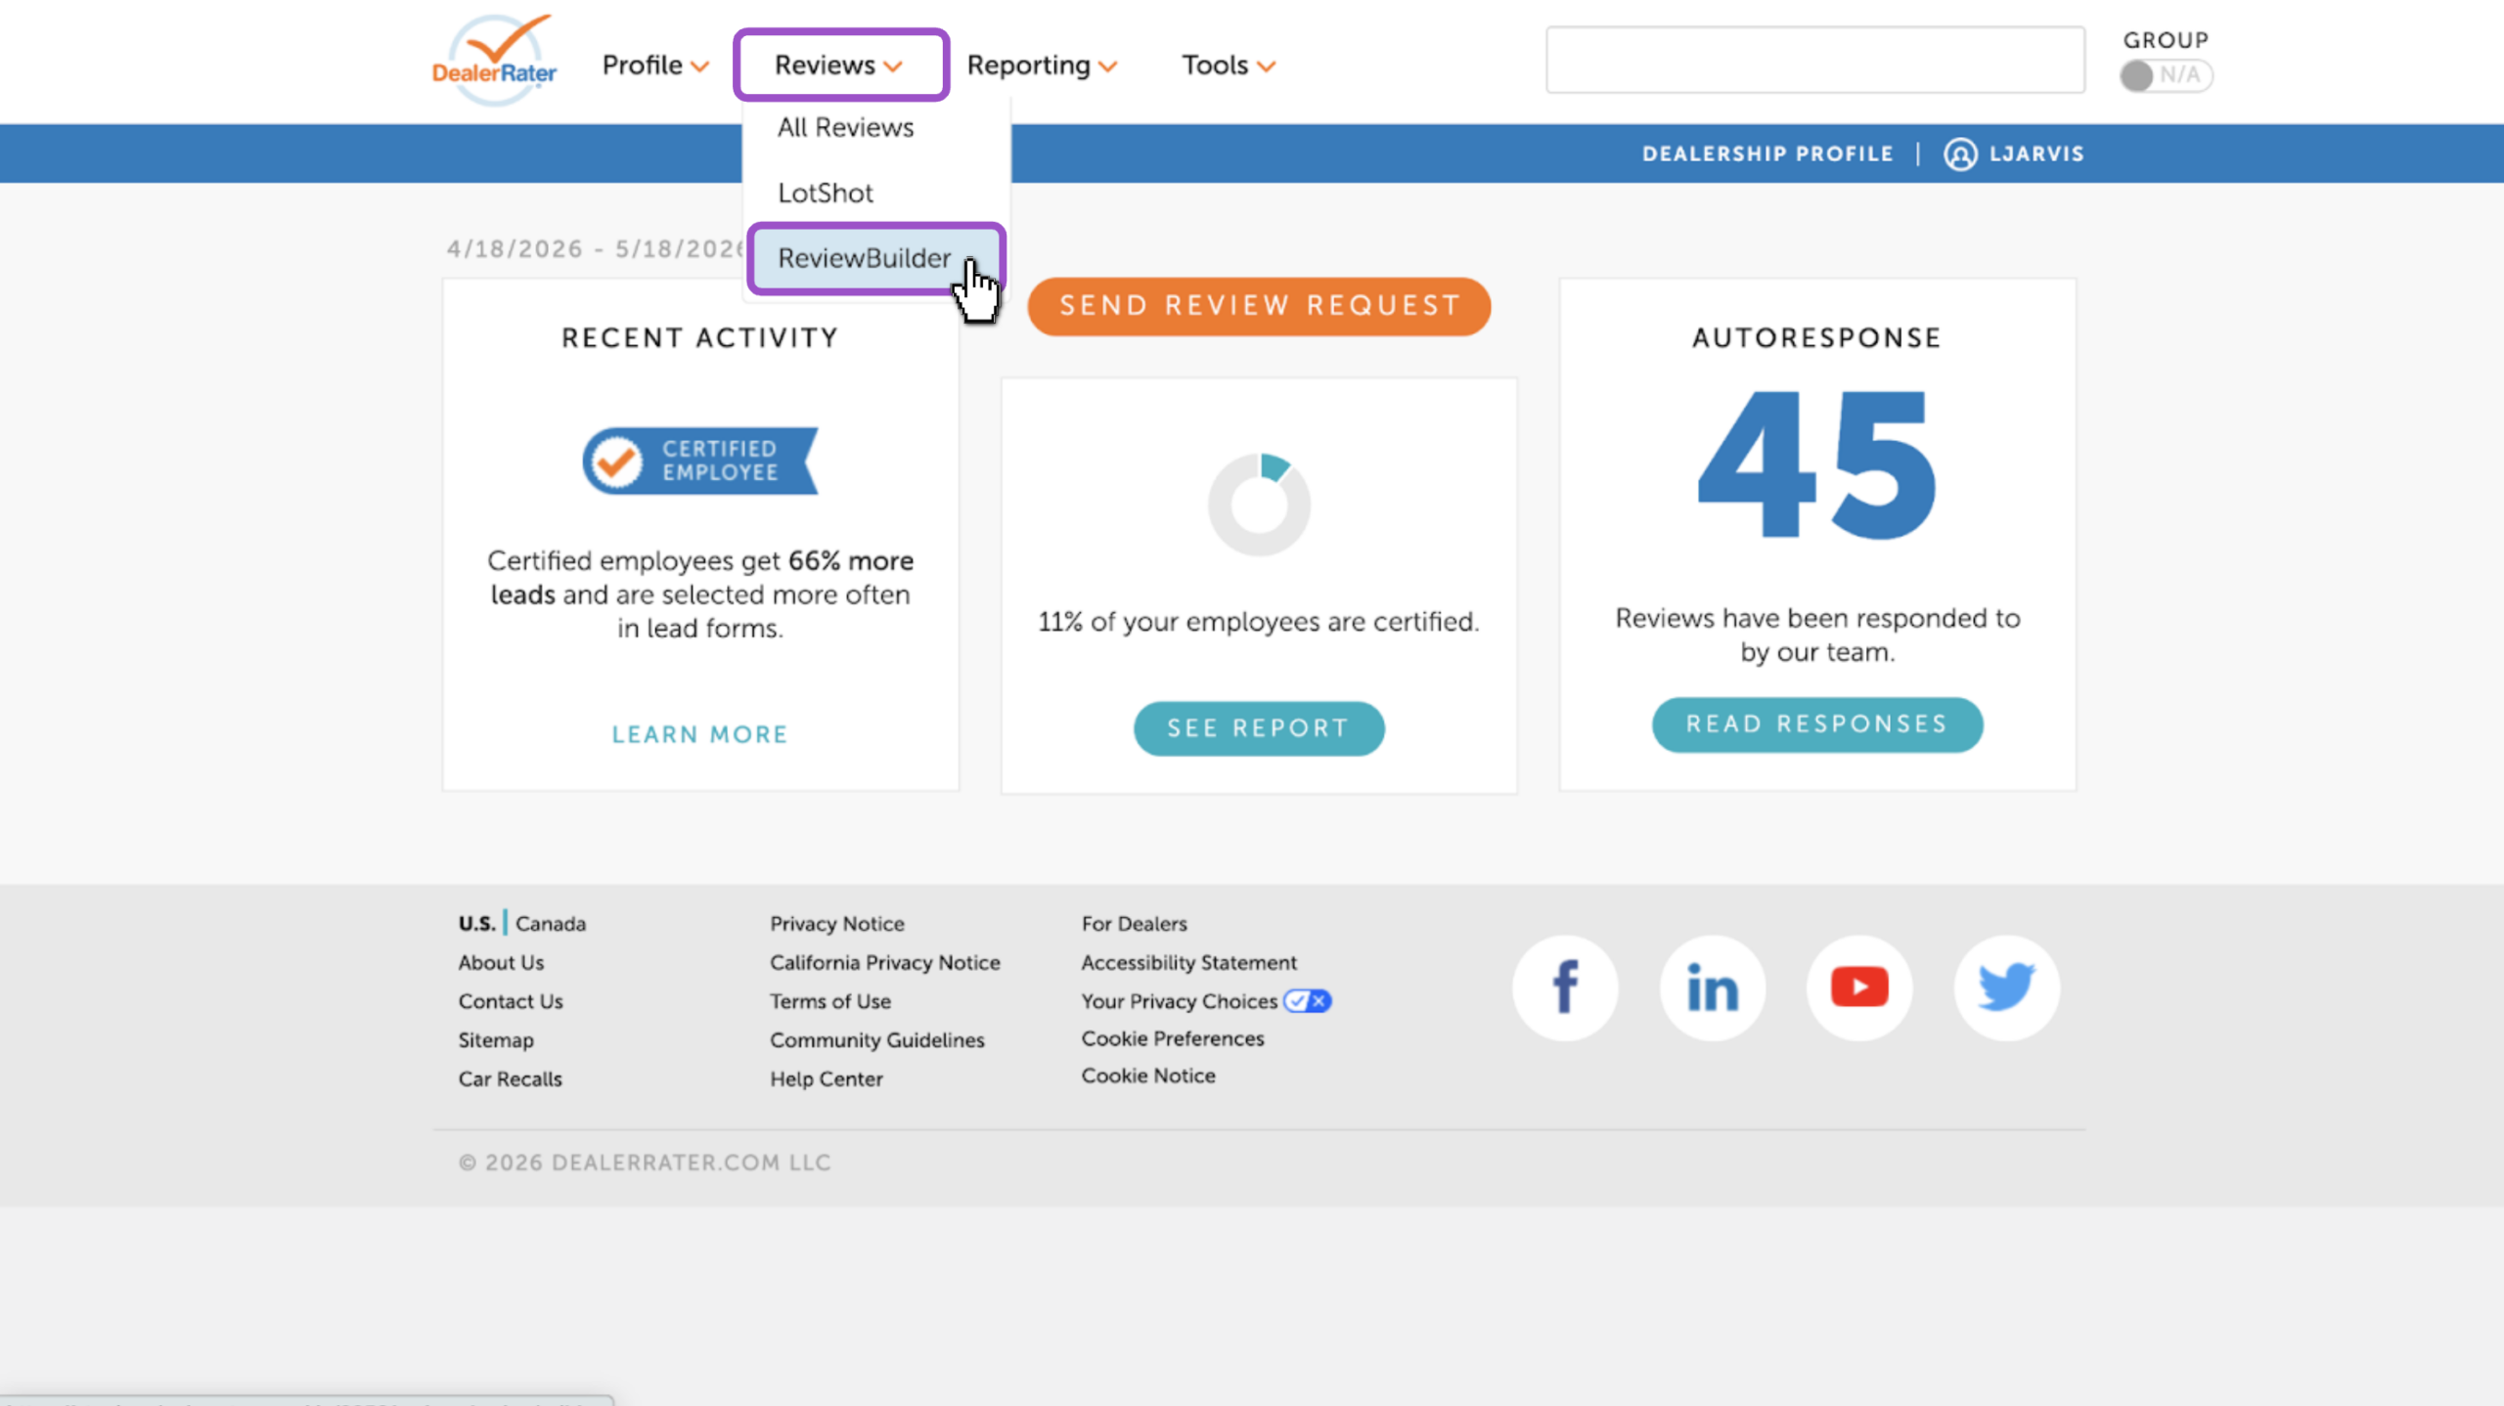Image resolution: width=2504 pixels, height=1406 pixels.
Task: Click the top search input field
Action: point(1815,61)
